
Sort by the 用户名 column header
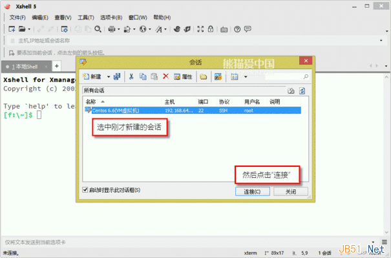tap(255, 102)
